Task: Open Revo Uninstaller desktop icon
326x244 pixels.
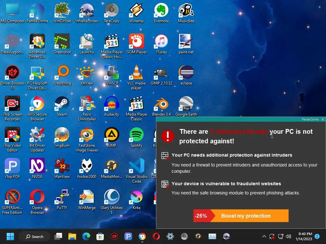Action: [x=87, y=109]
